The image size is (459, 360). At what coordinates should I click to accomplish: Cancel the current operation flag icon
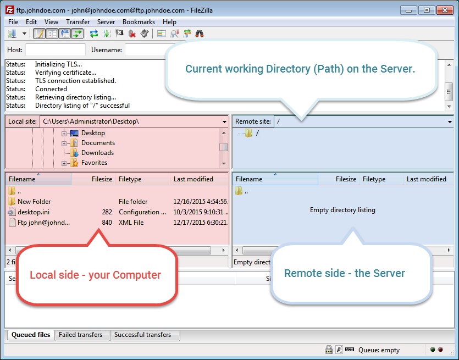tap(119, 34)
